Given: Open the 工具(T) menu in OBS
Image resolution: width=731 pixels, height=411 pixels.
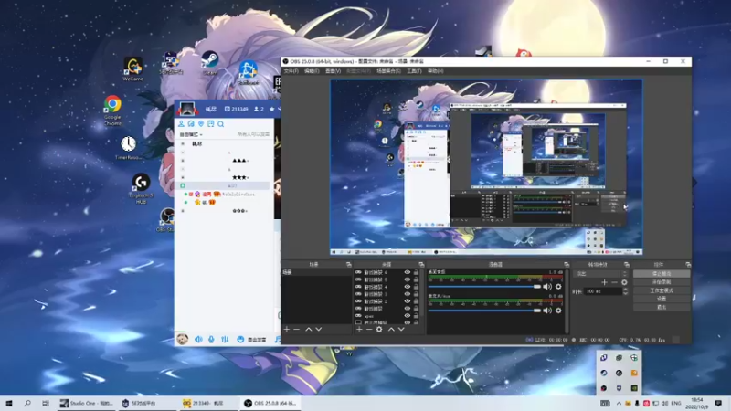Looking at the screenshot, I should tap(414, 71).
